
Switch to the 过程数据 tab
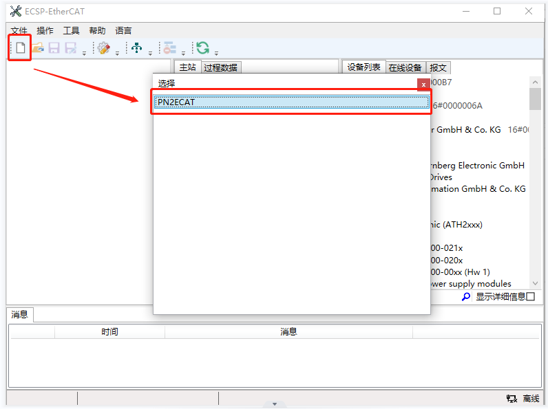[220, 67]
